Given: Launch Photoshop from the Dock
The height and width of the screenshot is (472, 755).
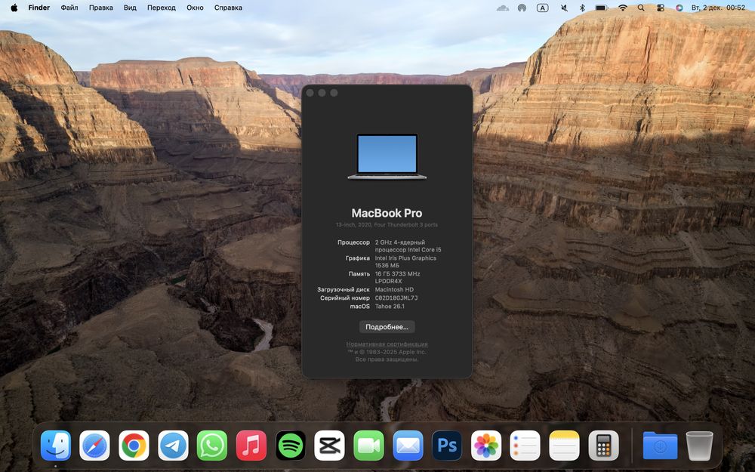Looking at the screenshot, I should click(x=447, y=446).
